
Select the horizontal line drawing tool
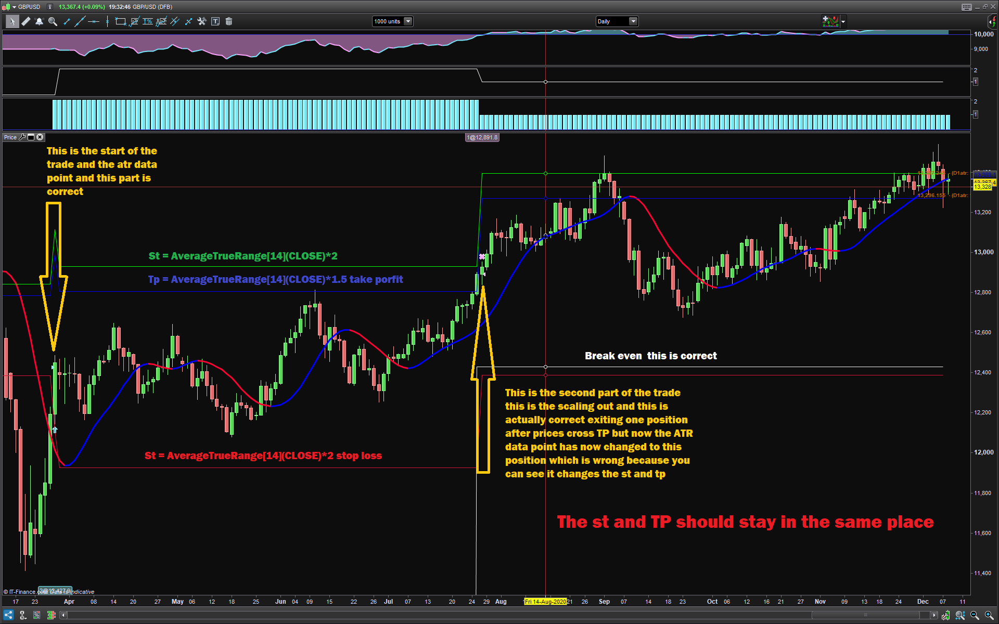(94, 21)
